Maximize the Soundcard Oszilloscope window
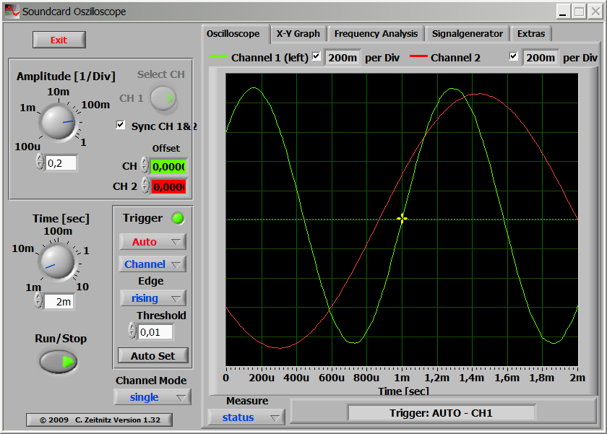 click(x=580, y=12)
